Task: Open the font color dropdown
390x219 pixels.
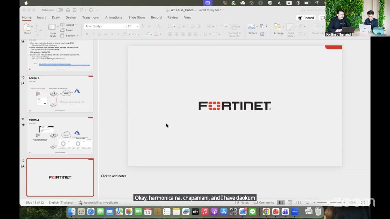Action: (x=161, y=34)
